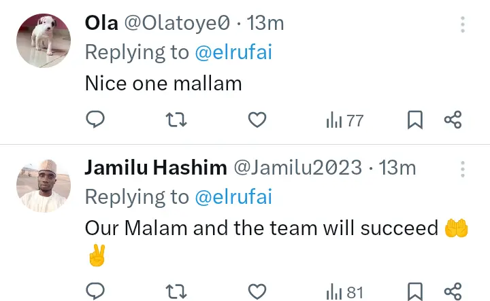
Task: Open @elrufai link in Ola's reply
Action: tap(233, 52)
